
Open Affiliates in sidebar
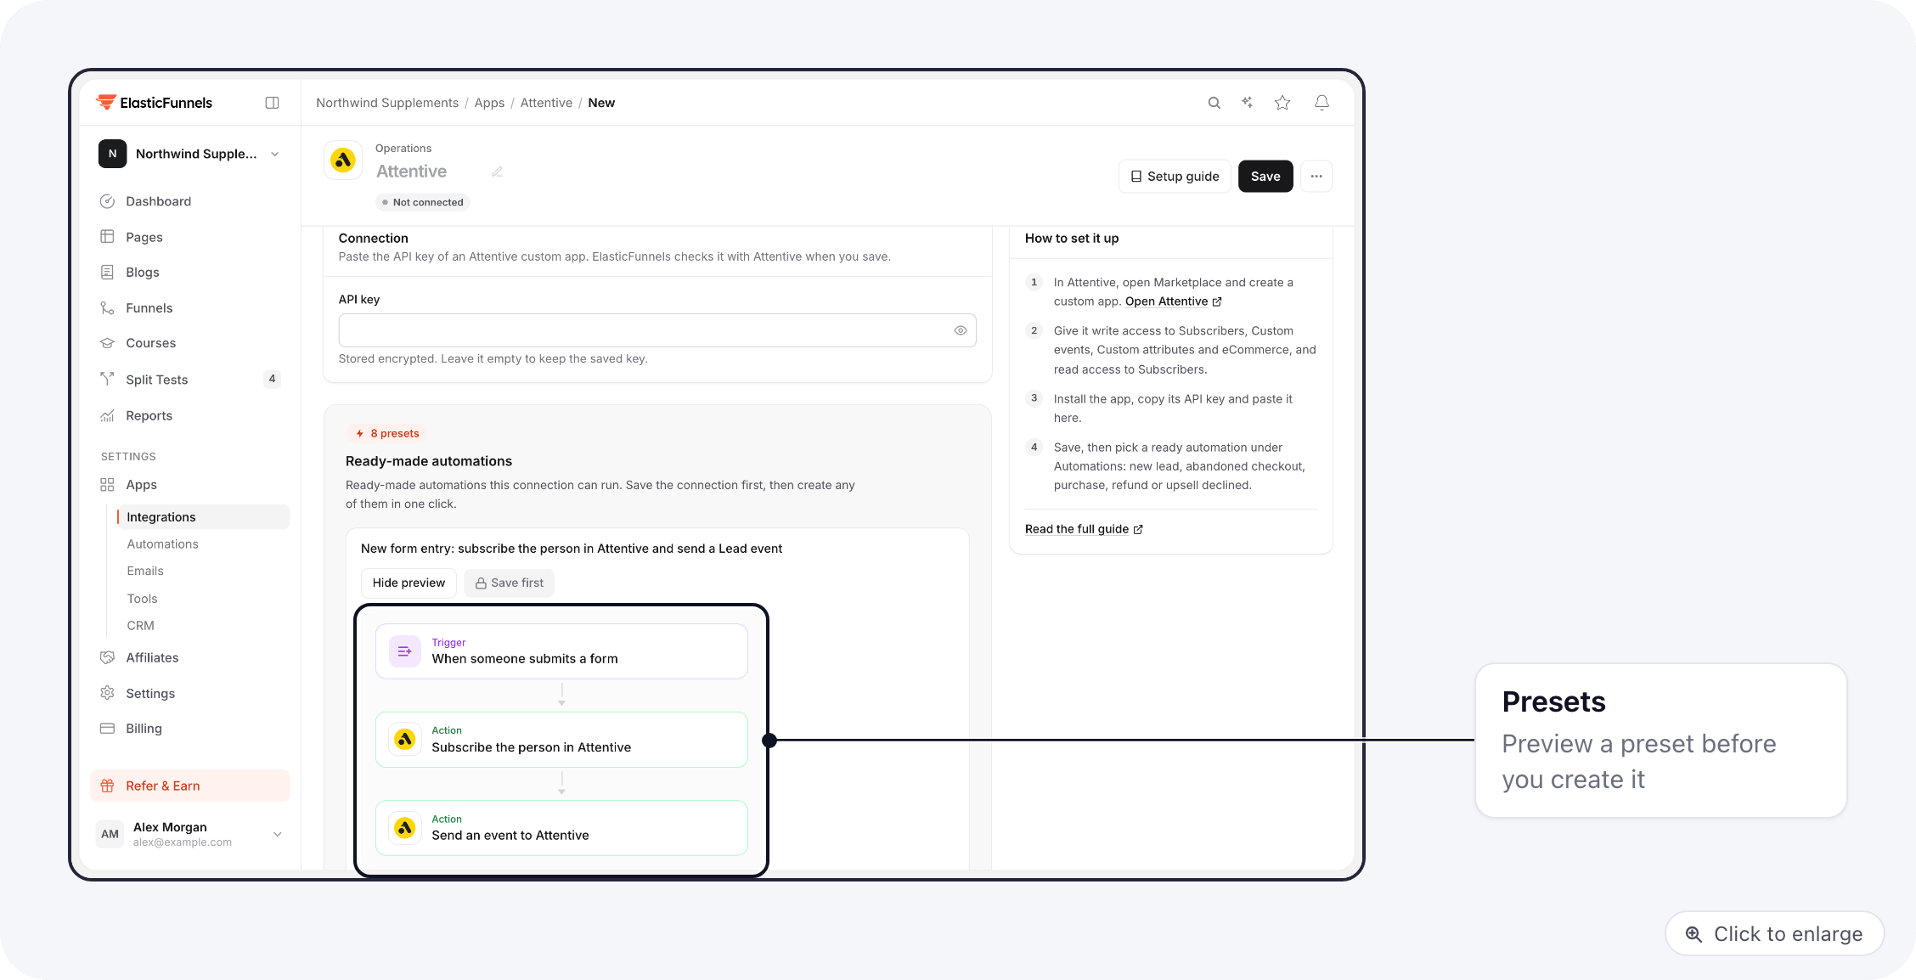(190, 658)
